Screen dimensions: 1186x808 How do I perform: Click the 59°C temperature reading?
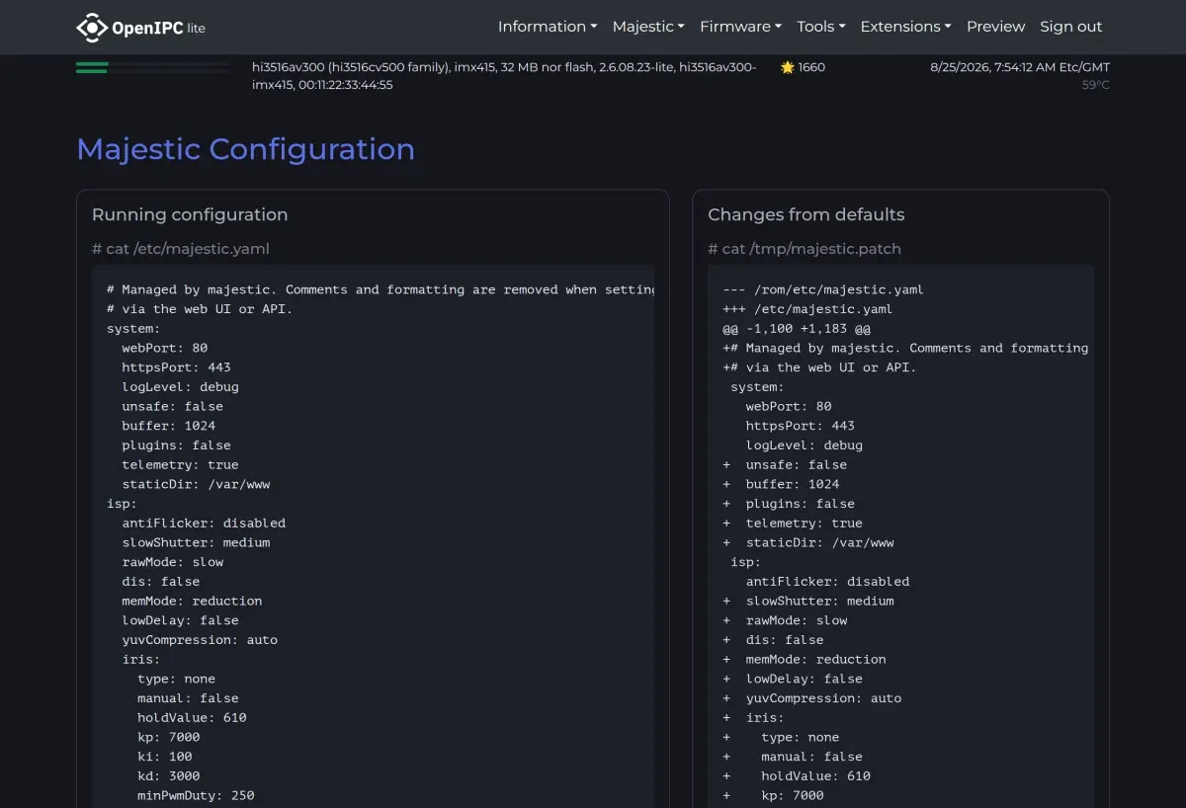(1096, 85)
